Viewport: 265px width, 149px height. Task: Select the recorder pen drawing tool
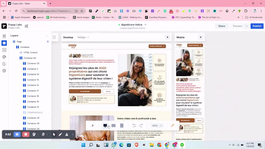pyautogui.click(x=60, y=134)
